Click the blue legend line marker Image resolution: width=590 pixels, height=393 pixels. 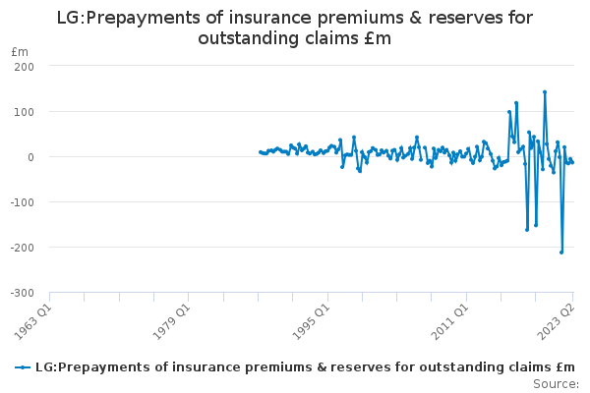tap(23, 366)
